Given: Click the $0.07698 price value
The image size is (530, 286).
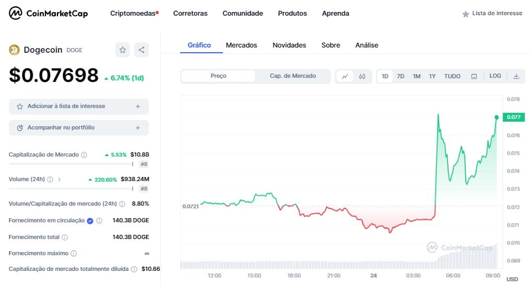Looking at the screenshot, I should click(54, 75).
